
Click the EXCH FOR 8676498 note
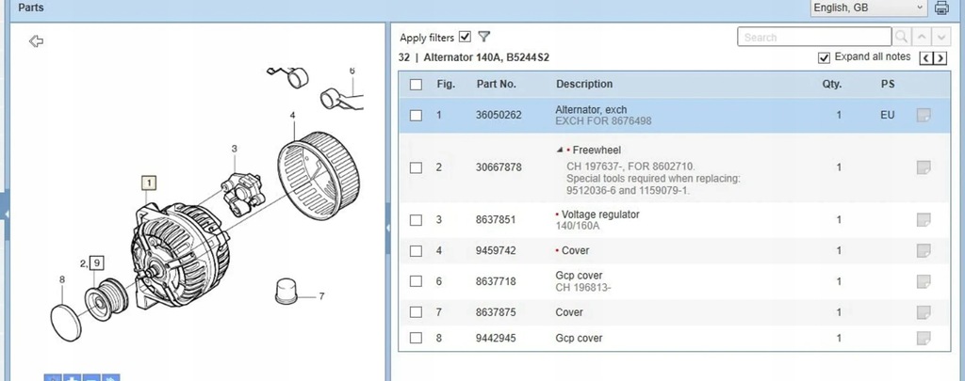click(x=603, y=121)
